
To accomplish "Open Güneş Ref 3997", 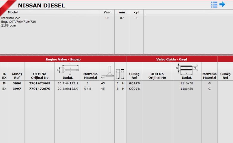I will (17, 88).
